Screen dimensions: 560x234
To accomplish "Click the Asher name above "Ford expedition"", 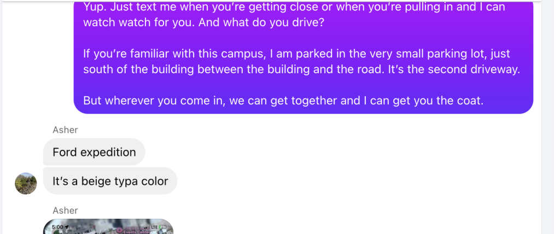I will pos(65,130).
